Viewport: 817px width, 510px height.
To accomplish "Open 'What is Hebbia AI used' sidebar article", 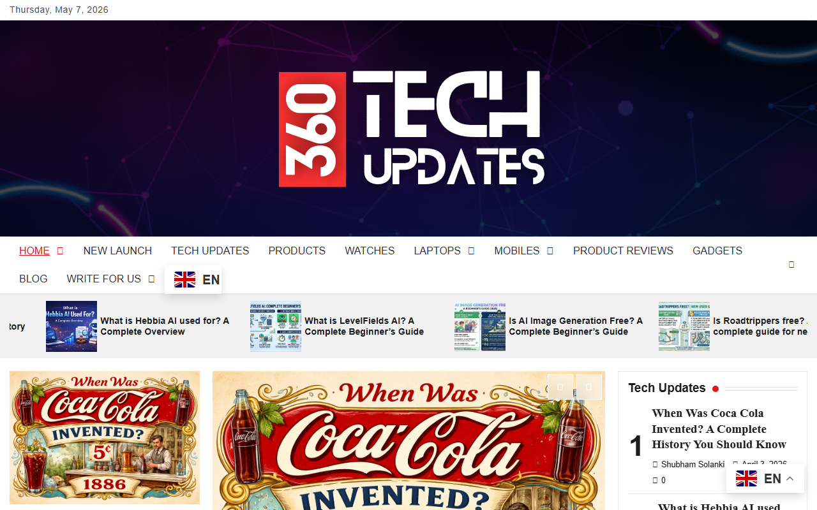I will pyautogui.click(x=719, y=506).
